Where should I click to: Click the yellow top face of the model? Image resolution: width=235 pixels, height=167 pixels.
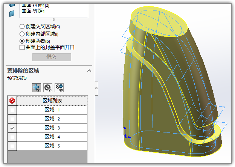(x=159, y=22)
